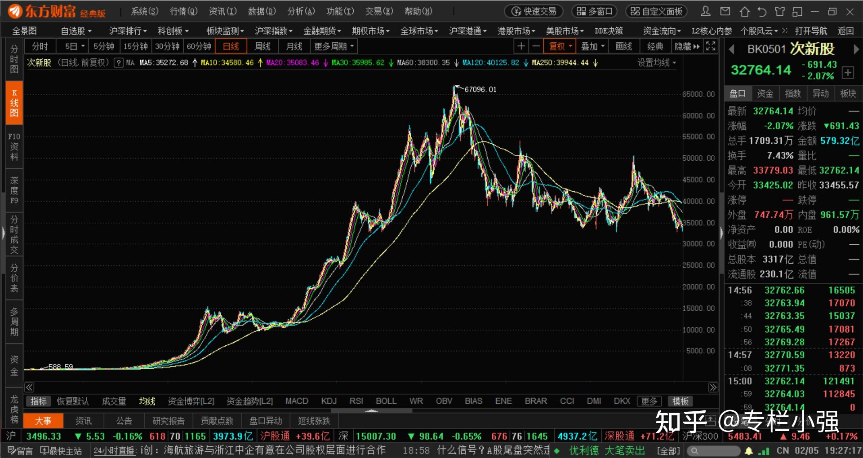Go to the home page icon
Screen dimensions: 863x458
click(744, 11)
